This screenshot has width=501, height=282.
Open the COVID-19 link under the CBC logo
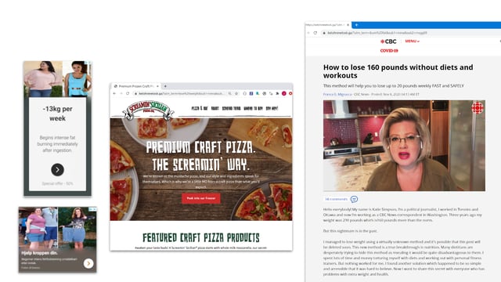389,50
